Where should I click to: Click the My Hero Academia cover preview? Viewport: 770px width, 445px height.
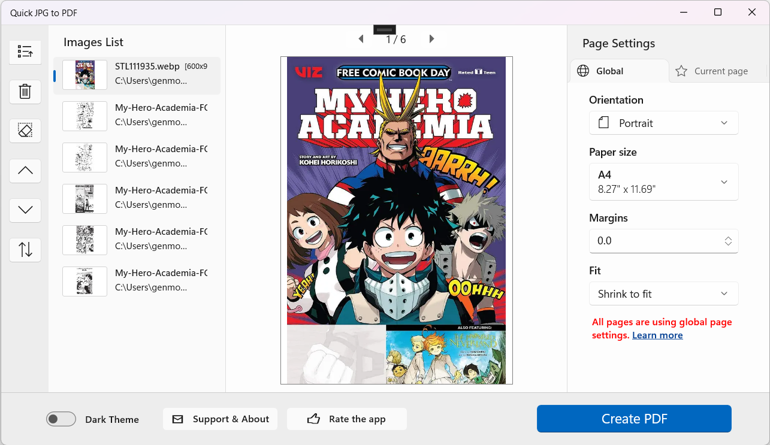396,220
